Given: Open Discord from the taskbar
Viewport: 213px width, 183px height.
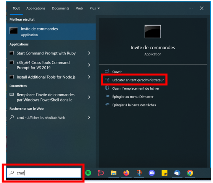Looking at the screenshot, I should (152, 173).
